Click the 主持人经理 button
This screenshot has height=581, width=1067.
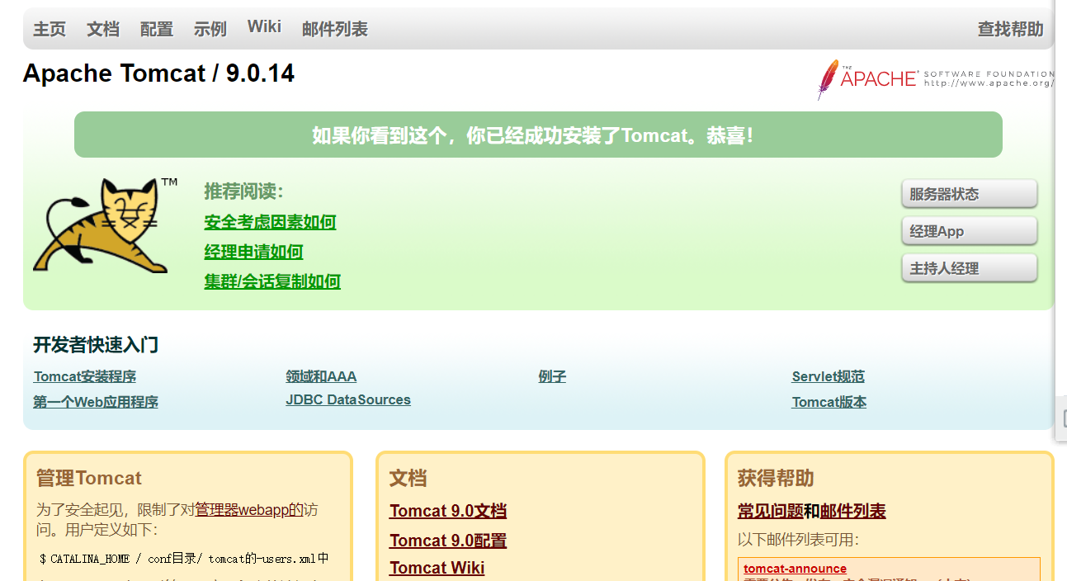click(x=968, y=267)
